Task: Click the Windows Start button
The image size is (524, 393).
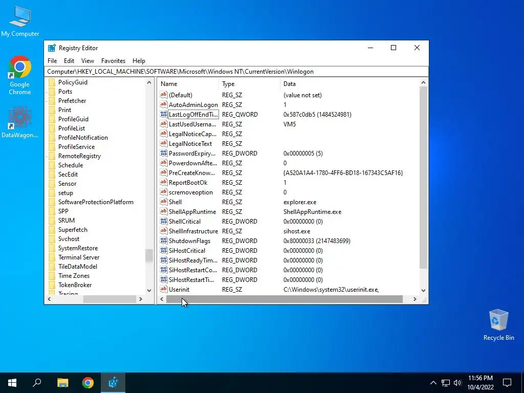Action: [12, 383]
